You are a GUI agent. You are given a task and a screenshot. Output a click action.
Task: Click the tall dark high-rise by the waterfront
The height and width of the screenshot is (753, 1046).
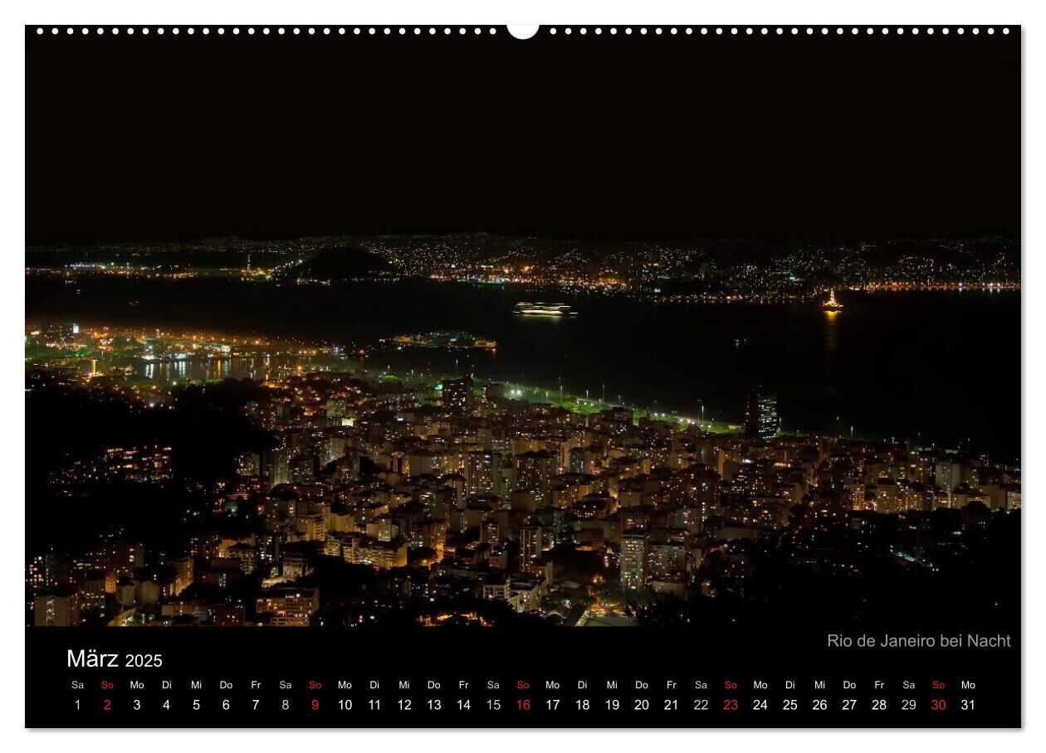click(x=761, y=415)
